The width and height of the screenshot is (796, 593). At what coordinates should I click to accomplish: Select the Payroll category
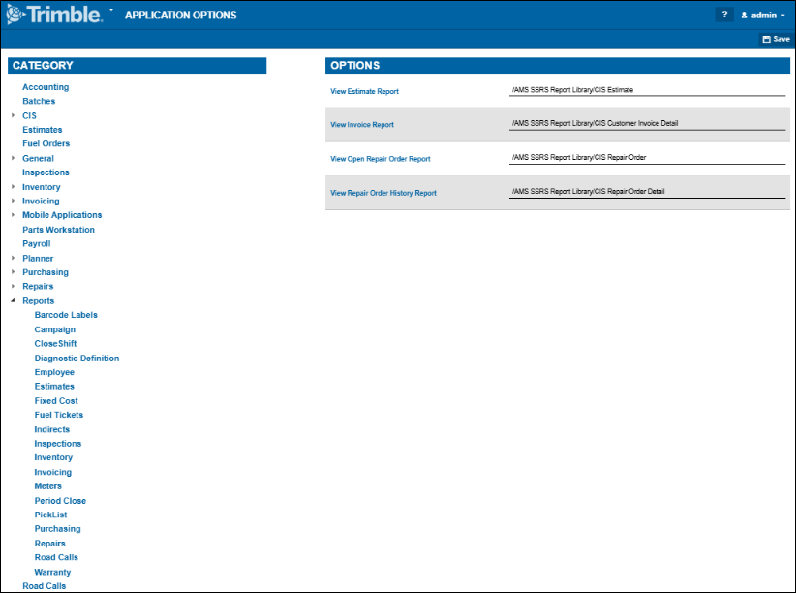[x=36, y=243]
